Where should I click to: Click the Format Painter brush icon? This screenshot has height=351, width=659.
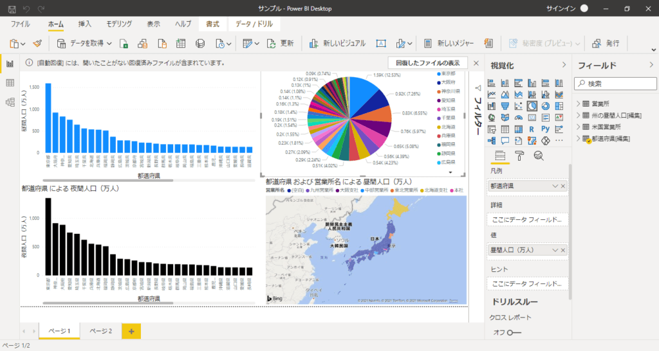tap(37, 43)
